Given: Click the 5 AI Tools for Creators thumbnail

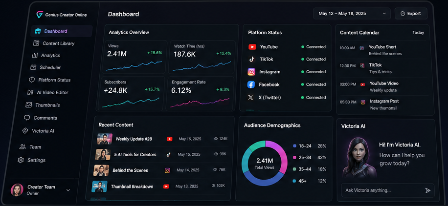Looking at the screenshot, I should (103, 154).
